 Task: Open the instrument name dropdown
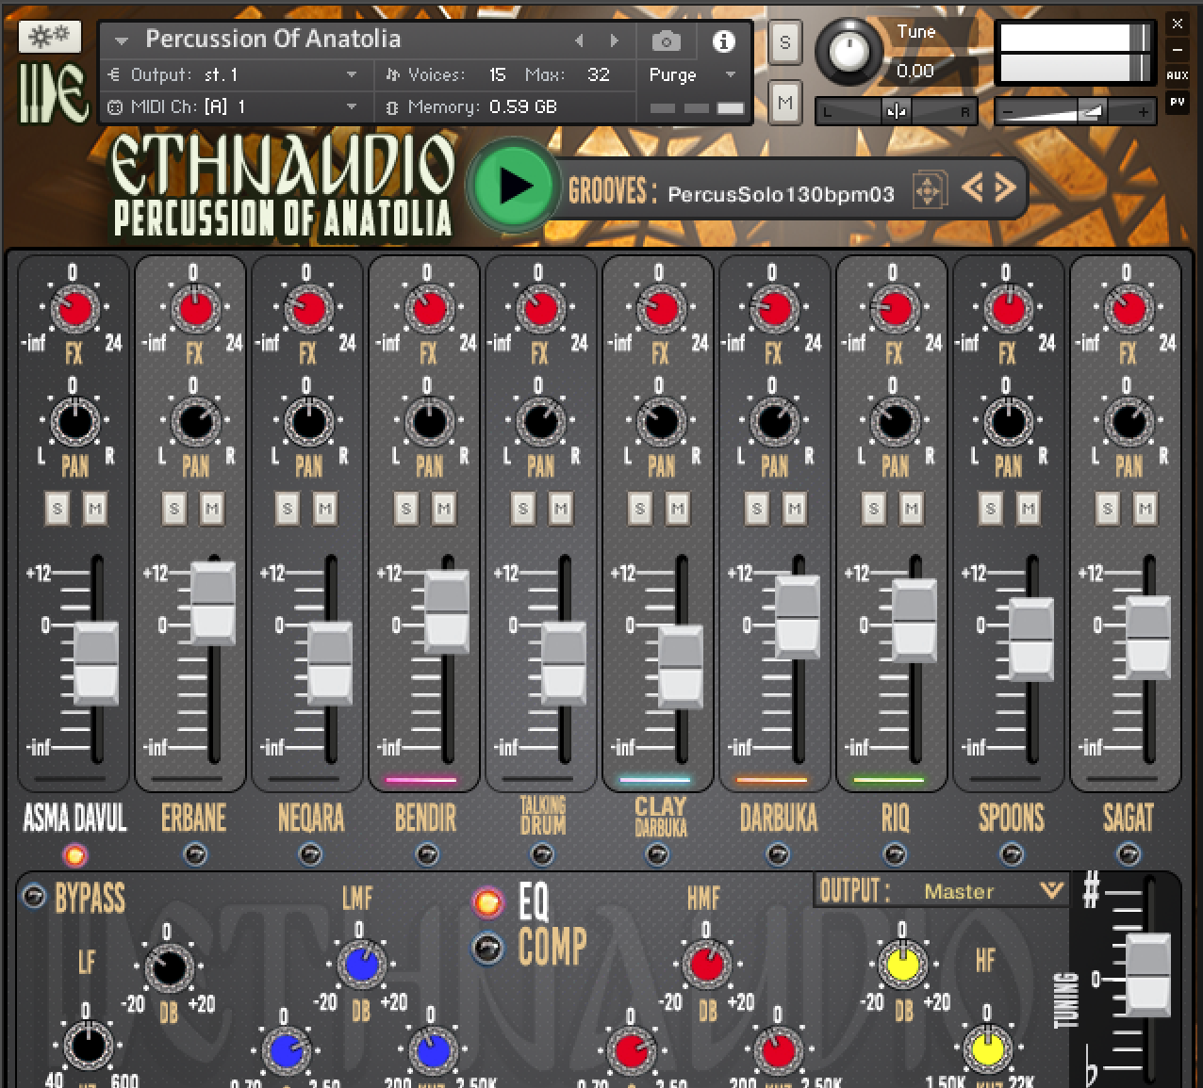121,41
